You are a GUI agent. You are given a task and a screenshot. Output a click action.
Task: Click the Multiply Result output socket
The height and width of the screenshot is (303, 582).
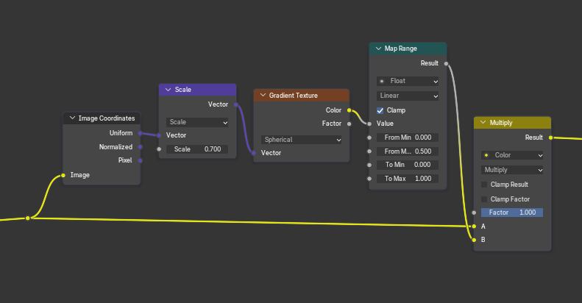[x=550, y=138]
